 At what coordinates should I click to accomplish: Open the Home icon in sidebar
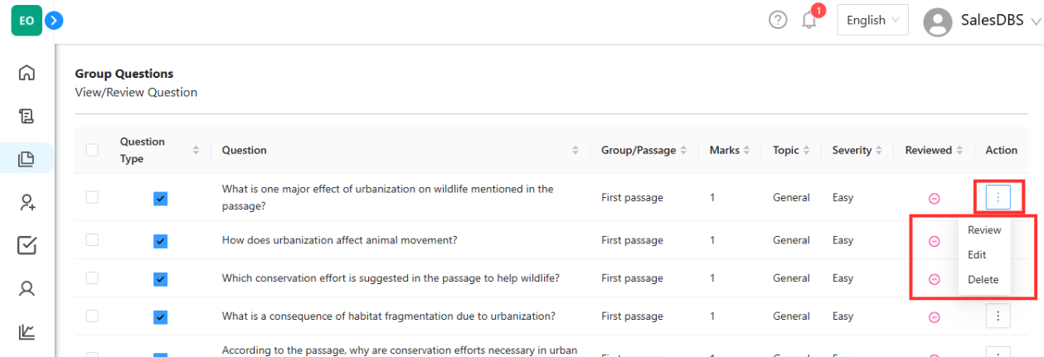pos(27,72)
